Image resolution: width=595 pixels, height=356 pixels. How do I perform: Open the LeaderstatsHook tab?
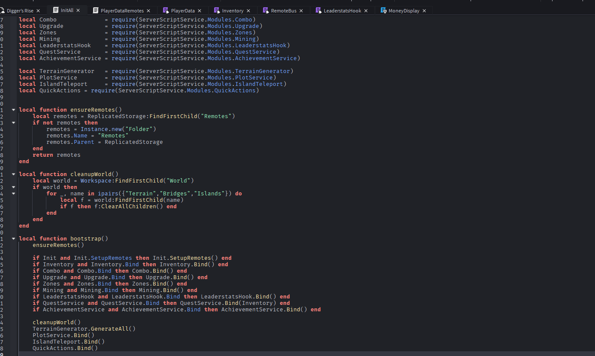click(342, 11)
